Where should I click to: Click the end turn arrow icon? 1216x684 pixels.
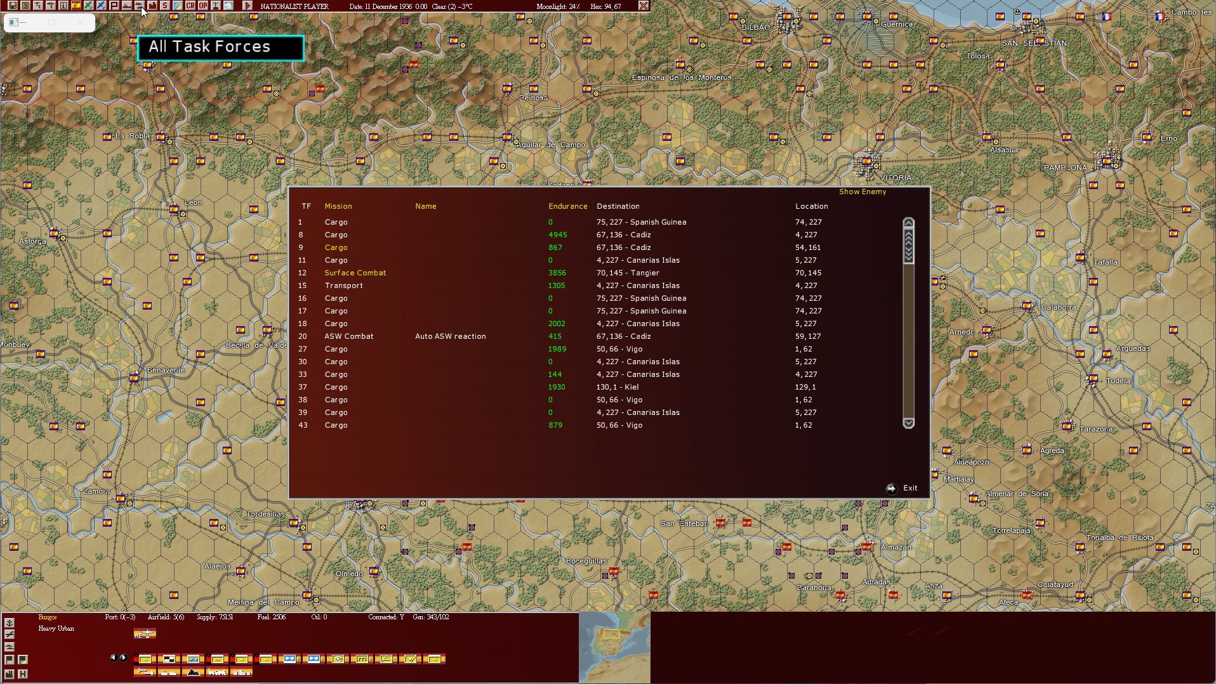[x=248, y=6]
